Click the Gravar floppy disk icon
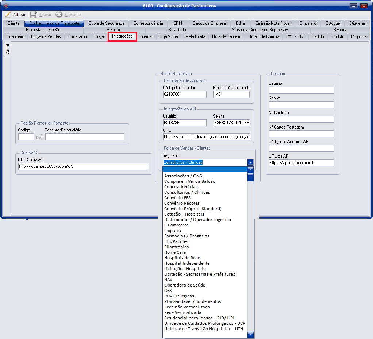 (x=34, y=15)
